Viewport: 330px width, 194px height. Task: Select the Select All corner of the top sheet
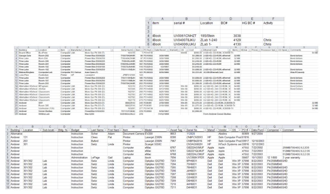(148, 19)
